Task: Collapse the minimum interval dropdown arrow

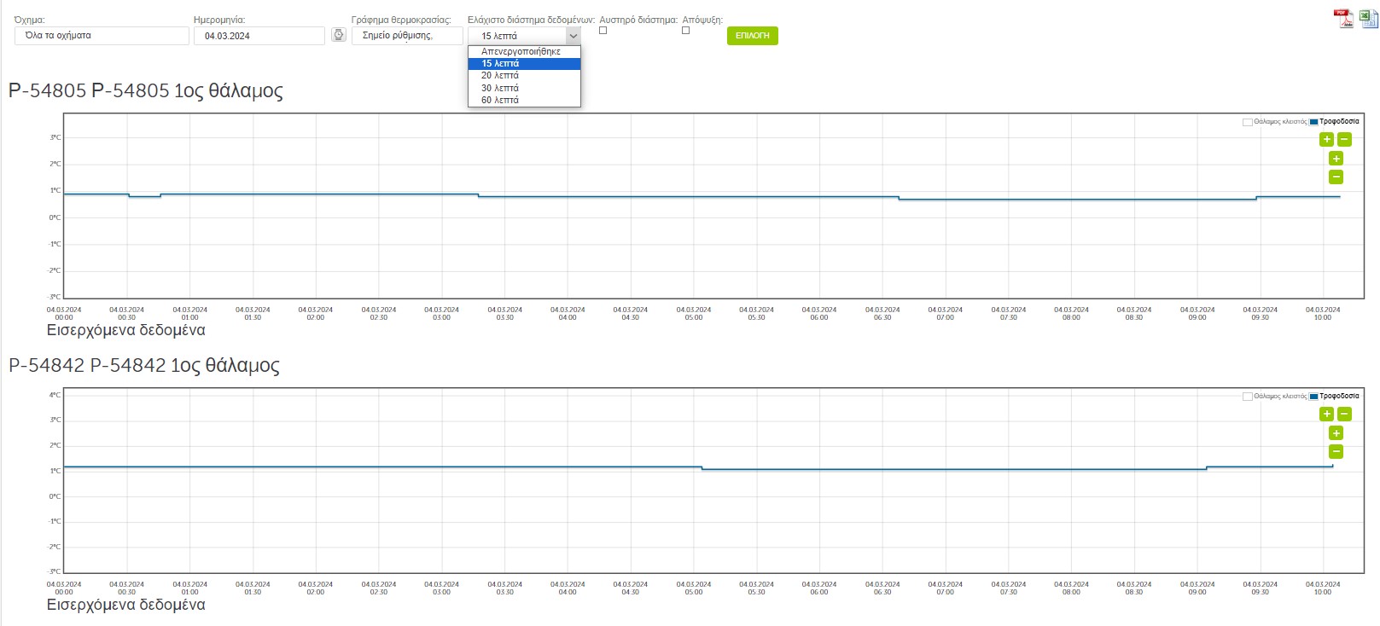Action: pos(573,36)
